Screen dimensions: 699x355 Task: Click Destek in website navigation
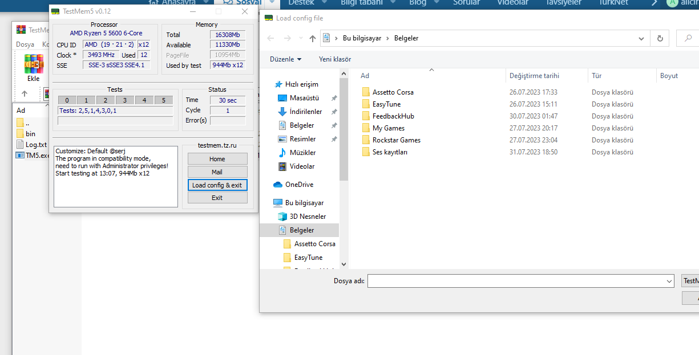click(301, 3)
